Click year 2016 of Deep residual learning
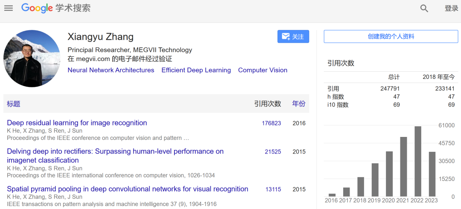 [x=299, y=123]
